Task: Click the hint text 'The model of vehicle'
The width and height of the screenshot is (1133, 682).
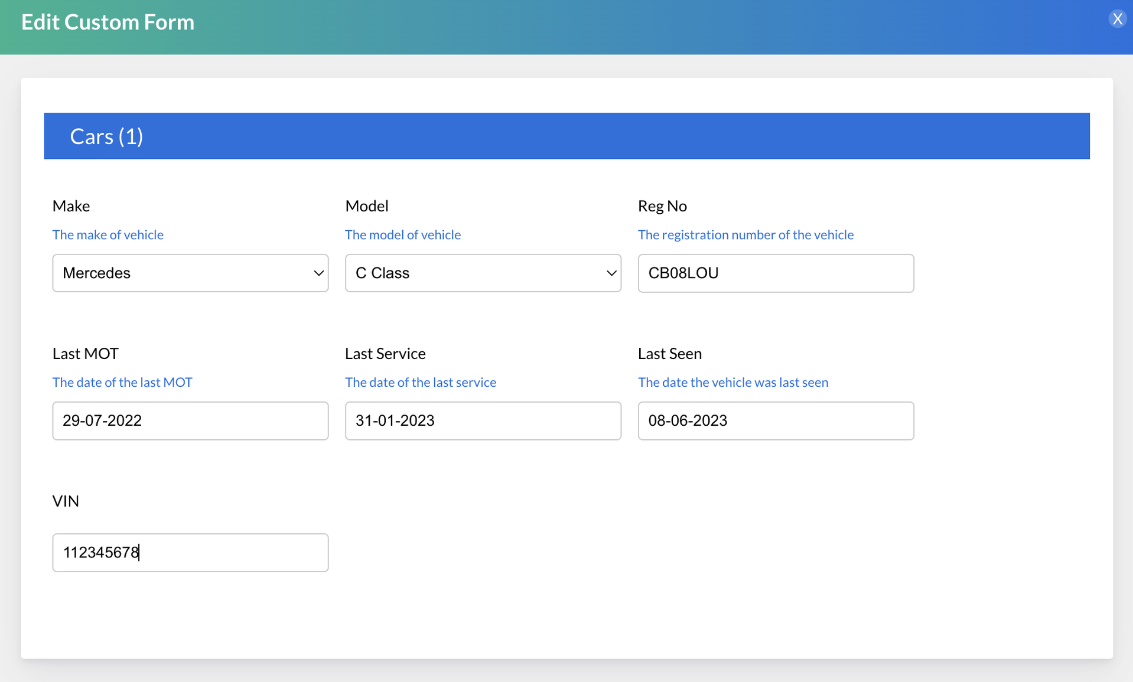Action: [x=402, y=235]
